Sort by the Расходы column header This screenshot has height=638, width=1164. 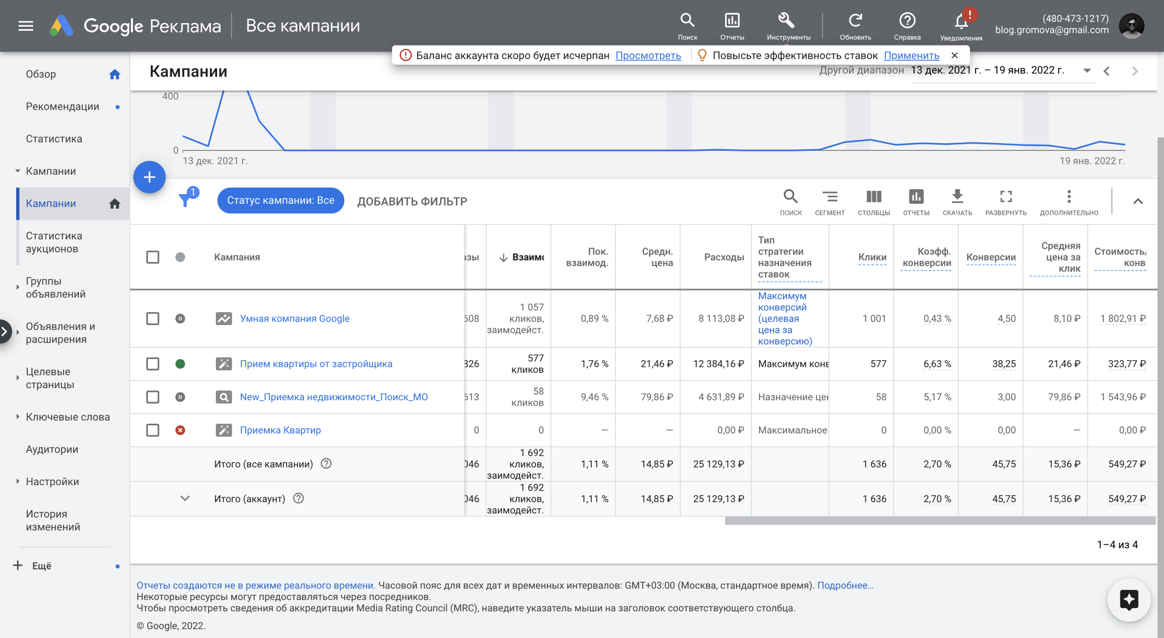point(724,257)
